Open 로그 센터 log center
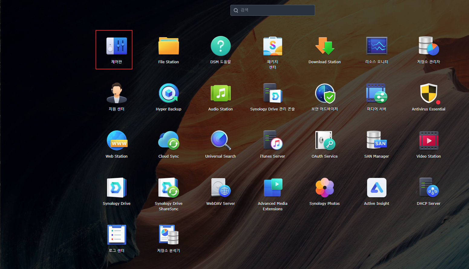Viewport: 469px width, 269px height. pyautogui.click(x=117, y=235)
